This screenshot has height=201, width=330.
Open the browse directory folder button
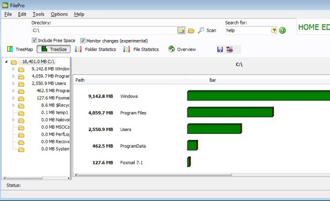[181, 31]
